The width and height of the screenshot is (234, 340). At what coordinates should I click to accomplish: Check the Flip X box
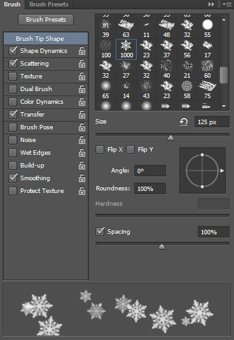[100, 150]
